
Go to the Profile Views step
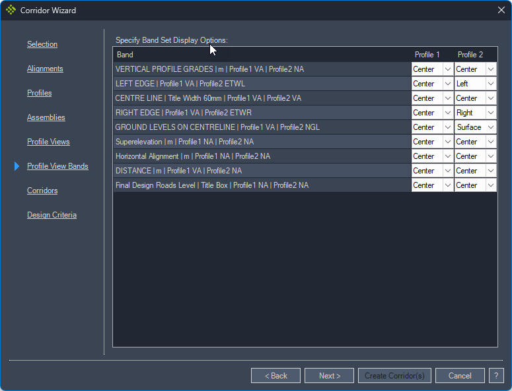pos(48,142)
